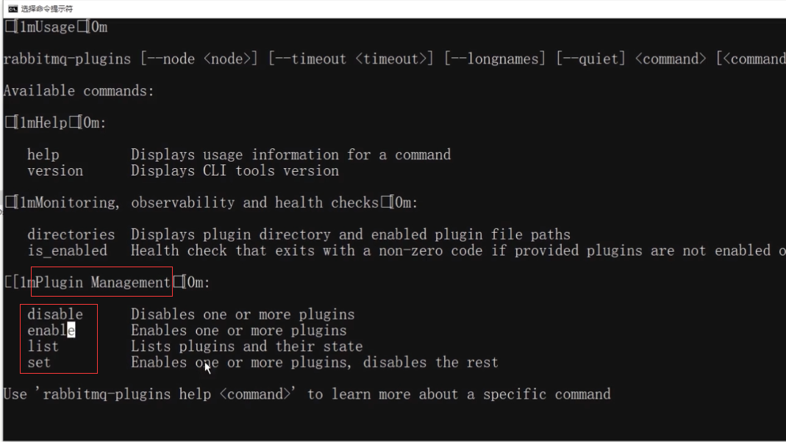Click the 'Use rabbitmq-plugins help <command>' footer line
Viewport: 786px width, 442px height.
[307, 394]
